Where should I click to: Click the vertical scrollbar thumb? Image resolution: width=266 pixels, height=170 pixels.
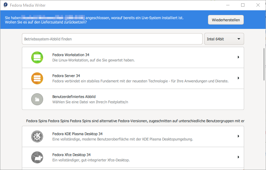click(x=264, y=64)
